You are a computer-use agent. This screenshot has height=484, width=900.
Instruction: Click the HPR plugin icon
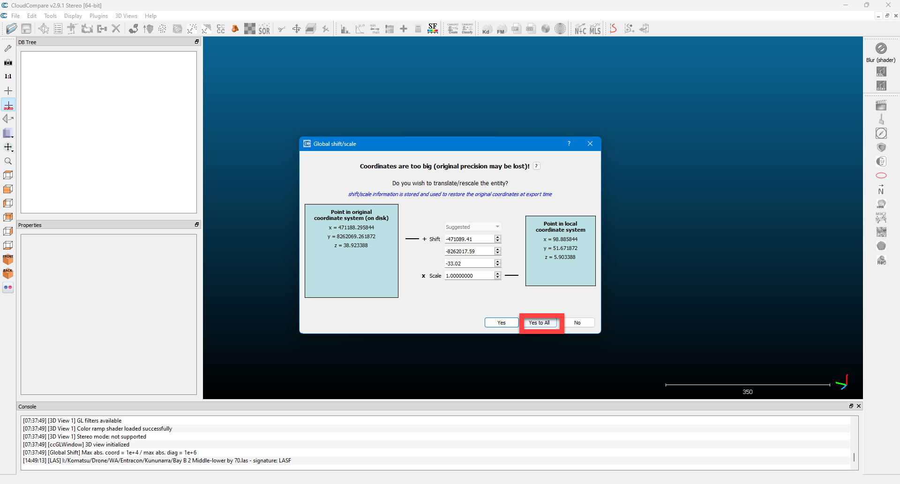coord(881,204)
